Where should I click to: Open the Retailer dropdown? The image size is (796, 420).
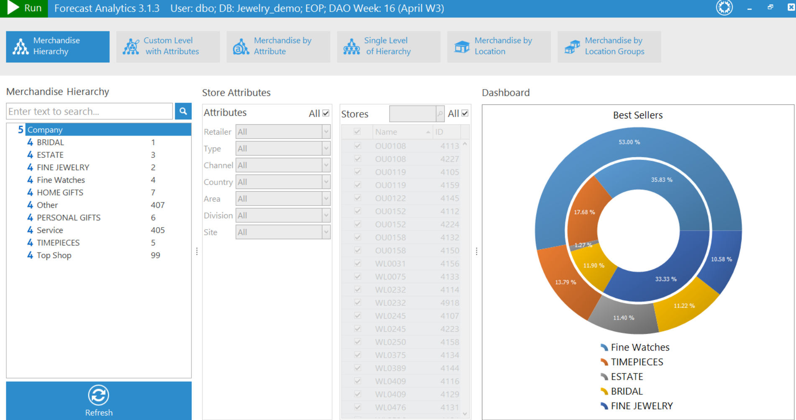tap(326, 132)
